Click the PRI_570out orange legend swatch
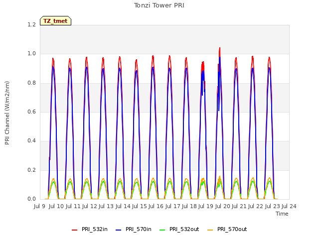 pos(210,230)
